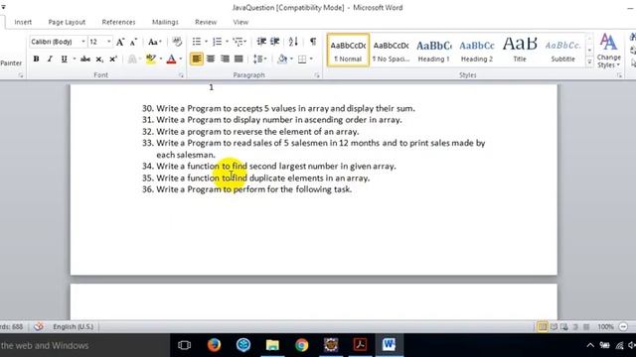The width and height of the screenshot is (636, 357).
Task: Apply the Title style
Action: [520, 51]
